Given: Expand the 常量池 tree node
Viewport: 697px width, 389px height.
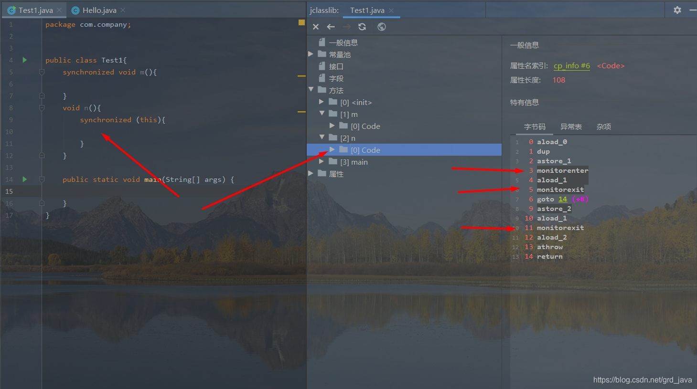Looking at the screenshot, I should pos(311,54).
